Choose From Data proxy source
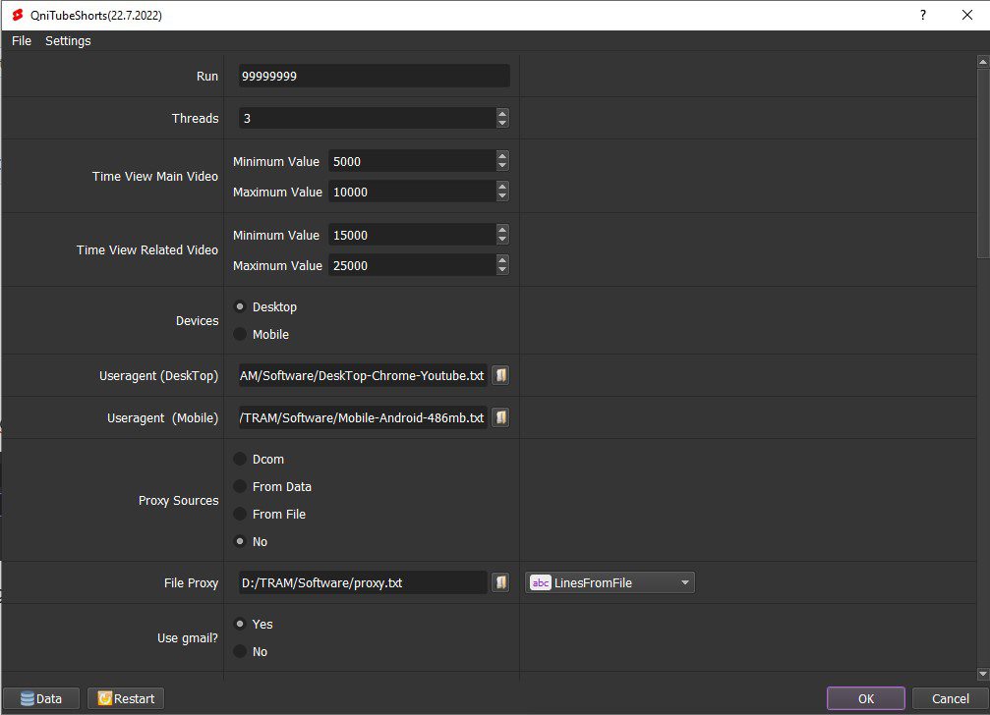990x715 pixels. (240, 487)
